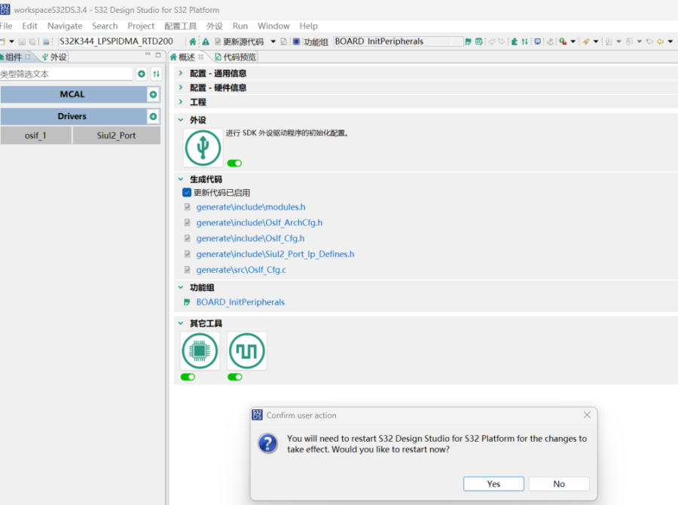Uncheck the 更新代码已启用 checkbox
Viewport: 678px width, 505px height.
point(187,192)
